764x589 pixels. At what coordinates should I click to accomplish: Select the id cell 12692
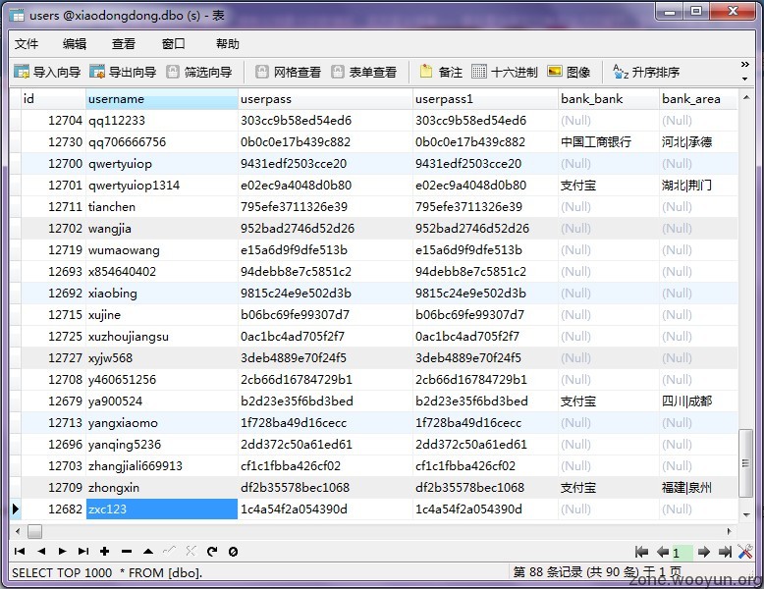click(x=53, y=293)
